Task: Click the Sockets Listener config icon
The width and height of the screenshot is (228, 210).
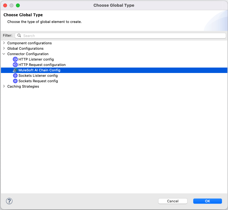Action: [x=15, y=76]
